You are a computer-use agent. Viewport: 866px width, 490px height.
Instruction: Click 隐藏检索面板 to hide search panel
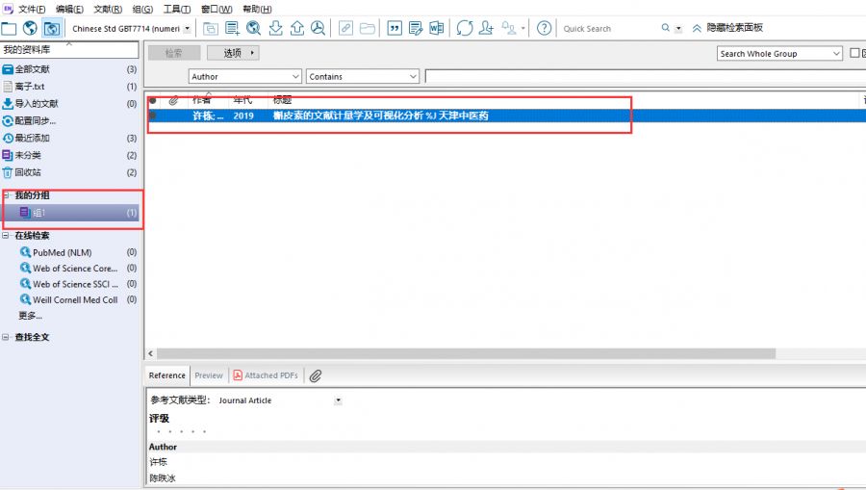tap(734, 28)
